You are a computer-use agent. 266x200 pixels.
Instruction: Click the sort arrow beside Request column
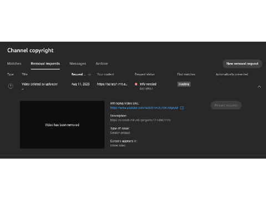pos(89,74)
